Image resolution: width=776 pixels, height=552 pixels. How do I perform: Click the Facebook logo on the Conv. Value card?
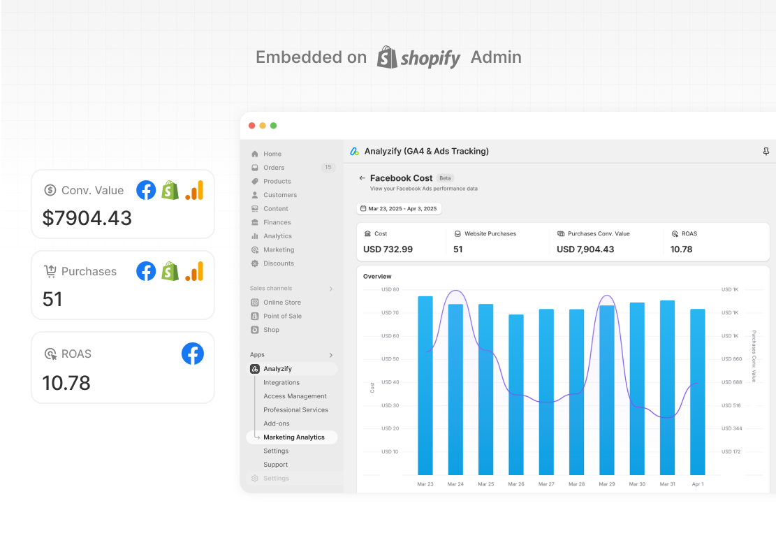click(146, 190)
